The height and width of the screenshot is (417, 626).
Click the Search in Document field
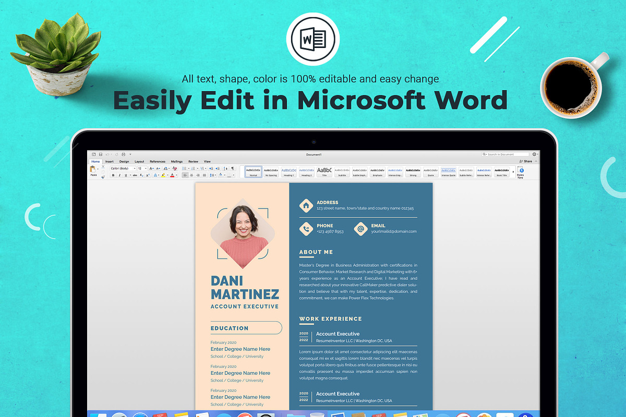pyautogui.click(x=505, y=154)
